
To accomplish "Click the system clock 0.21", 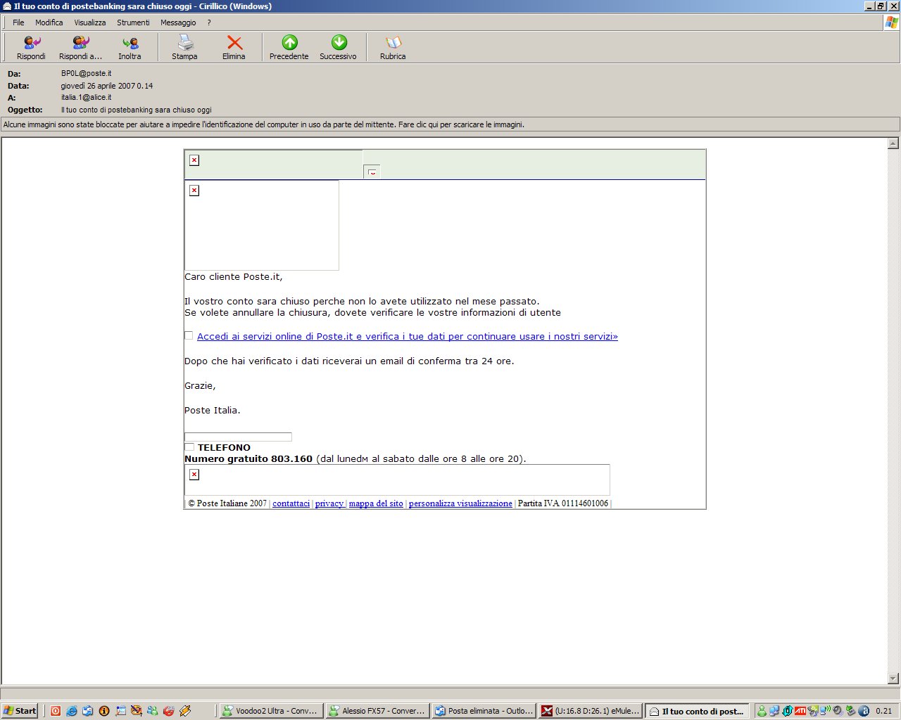I will (884, 711).
